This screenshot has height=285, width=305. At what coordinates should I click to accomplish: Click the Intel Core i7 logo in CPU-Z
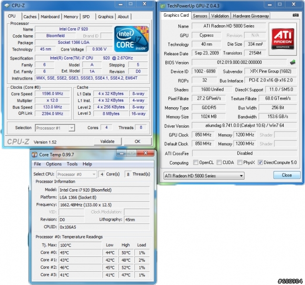tap(132, 39)
